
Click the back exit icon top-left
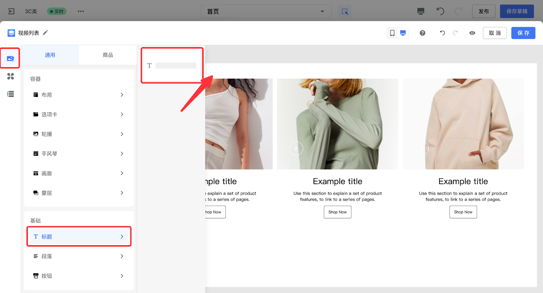(x=11, y=11)
